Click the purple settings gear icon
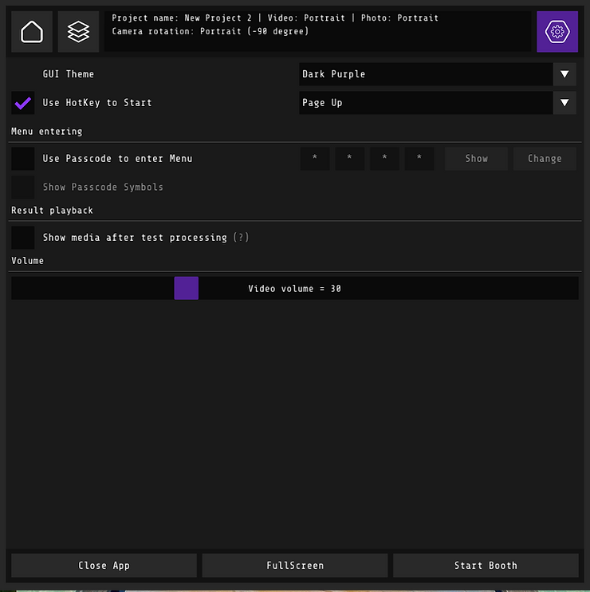Screen dimensions: 590x592 [557, 32]
